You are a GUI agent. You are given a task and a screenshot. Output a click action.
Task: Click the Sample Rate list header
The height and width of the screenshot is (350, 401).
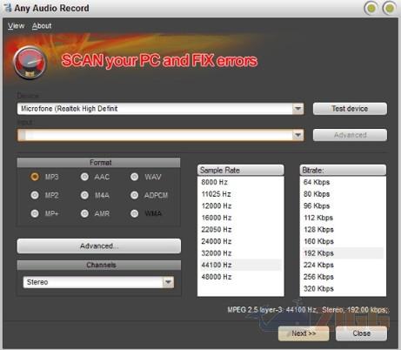point(241,170)
